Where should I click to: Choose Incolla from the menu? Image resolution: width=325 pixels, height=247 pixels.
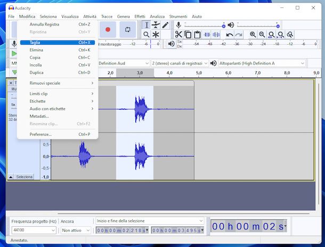click(58, 65)
